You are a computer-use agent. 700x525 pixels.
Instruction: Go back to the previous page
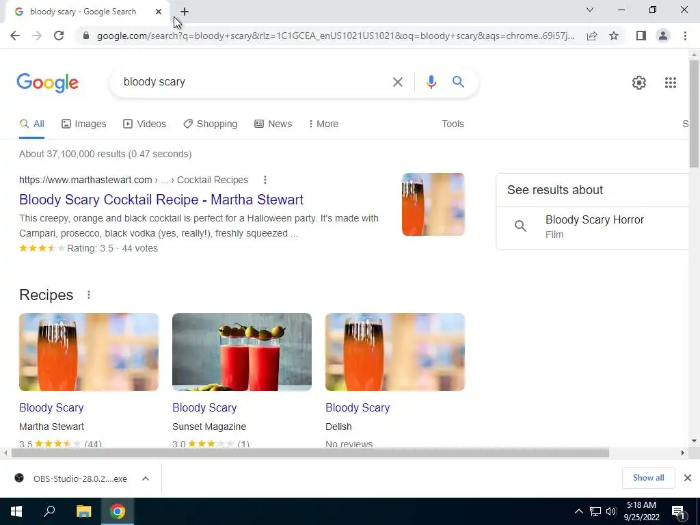[15, 36]
